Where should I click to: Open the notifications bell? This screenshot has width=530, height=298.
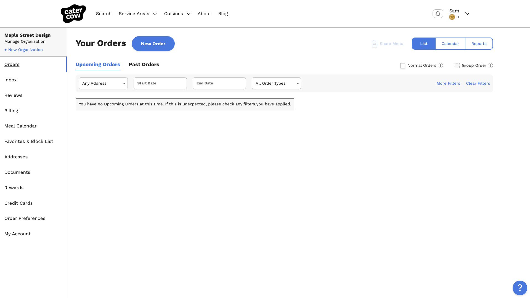click(438, 14)
